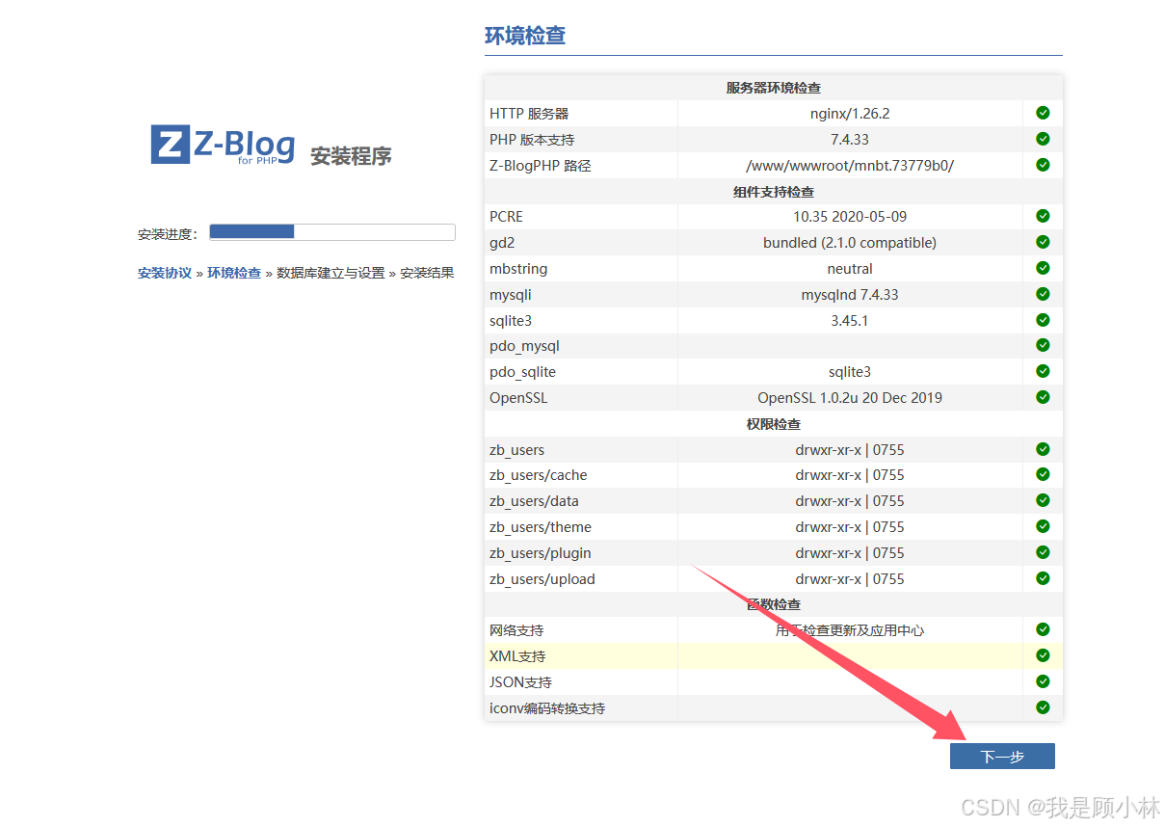Image resolution: width=1164 pixels, height=826 pixels.
Task: Click the zb_users/cache row label
Action: (539, 475)
